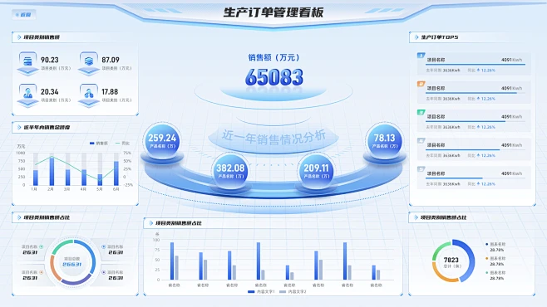Screen dimensions: 547x307
Task: Click the 7823 total inside the right donut
Action: coord(451,260)
